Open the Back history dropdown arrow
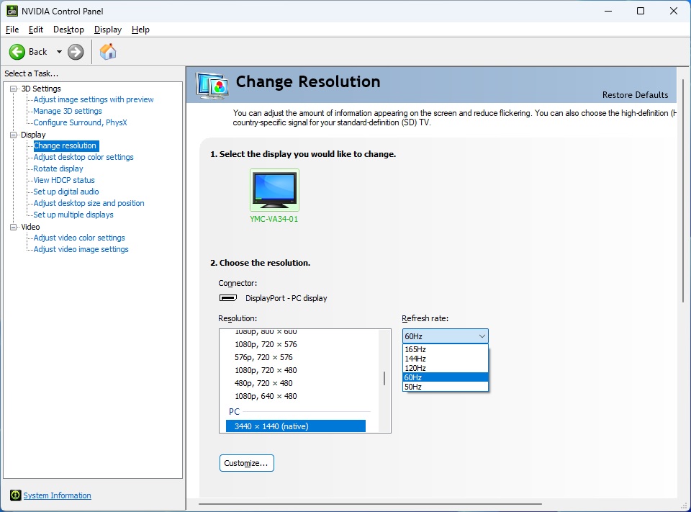691x512 pixels. (x=59, y=52)
